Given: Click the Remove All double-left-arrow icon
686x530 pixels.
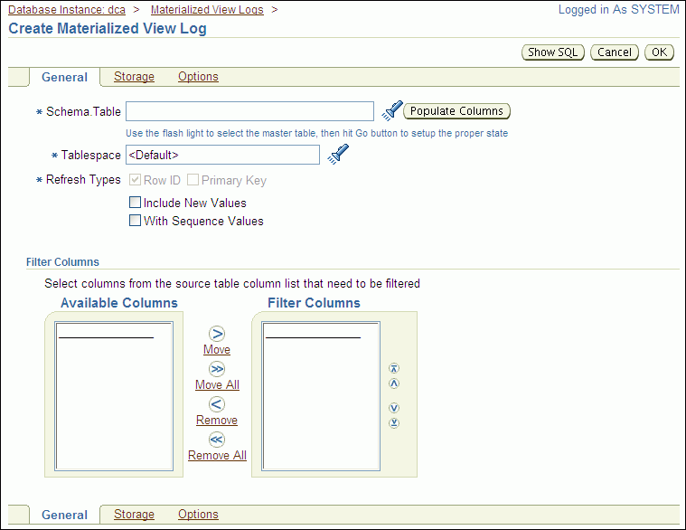Looking at the screenshot, I should click(217, 439).
